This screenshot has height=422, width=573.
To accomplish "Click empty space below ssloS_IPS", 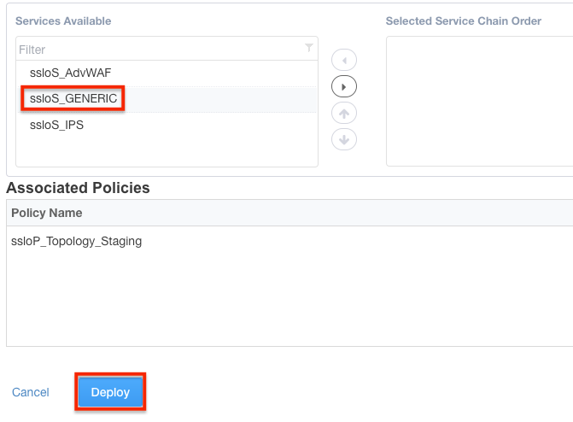I will click(x=167, y=151).
